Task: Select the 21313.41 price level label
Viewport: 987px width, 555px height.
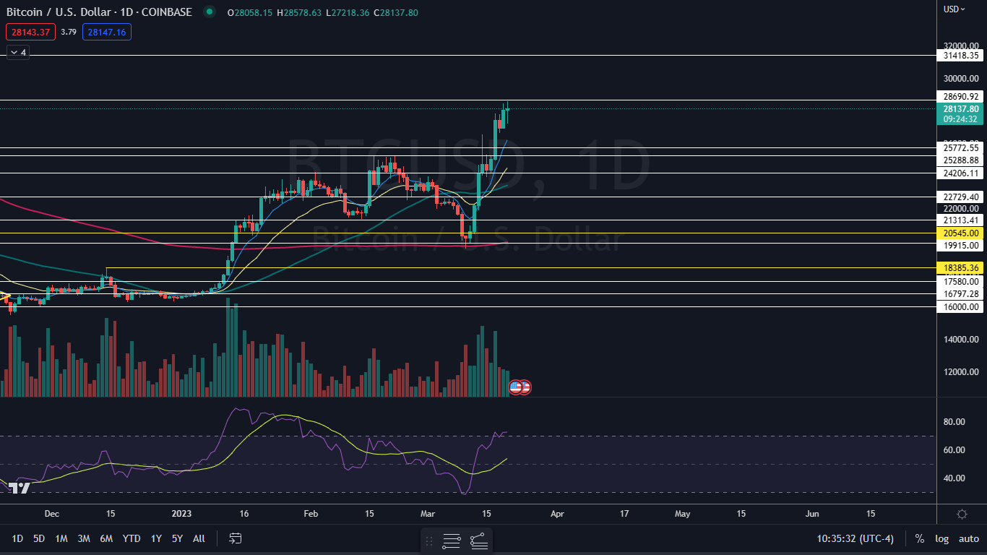Action: [961, 220]
